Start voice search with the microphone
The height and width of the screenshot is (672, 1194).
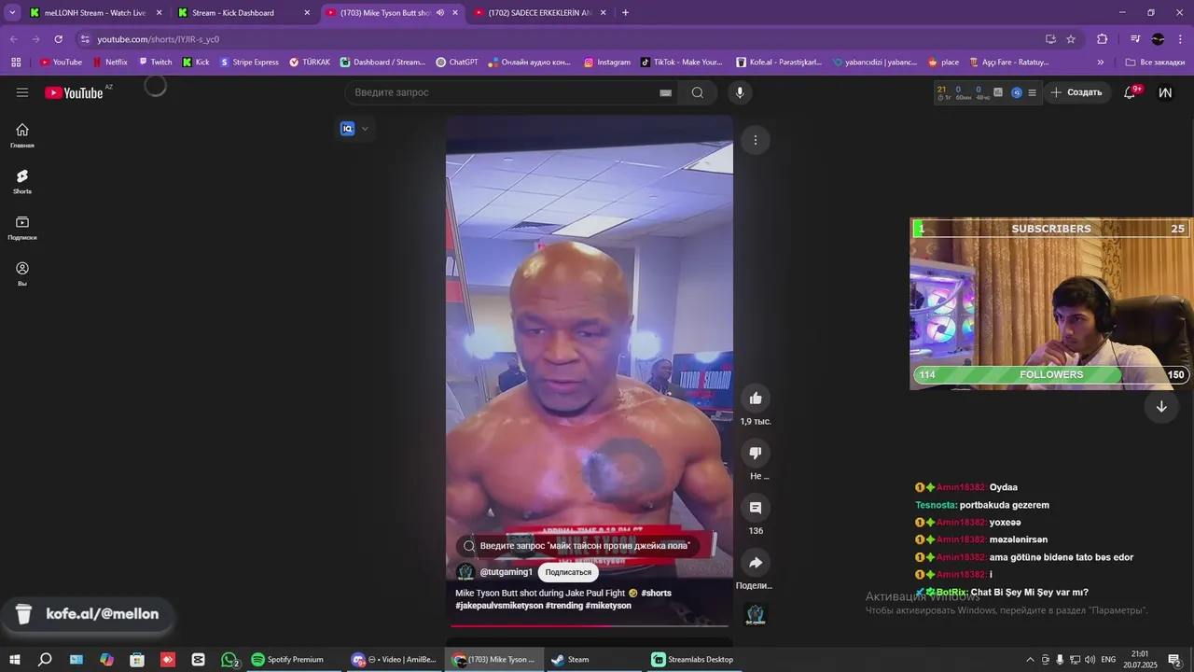tap(740, 92)
